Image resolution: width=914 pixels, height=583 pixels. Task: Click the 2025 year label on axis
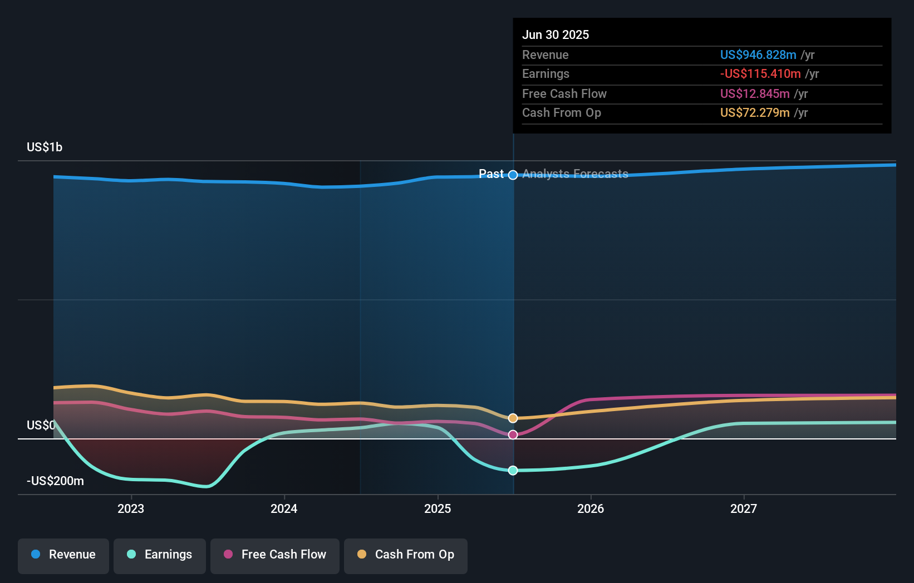pyautogui.click(x=438, y=508)
